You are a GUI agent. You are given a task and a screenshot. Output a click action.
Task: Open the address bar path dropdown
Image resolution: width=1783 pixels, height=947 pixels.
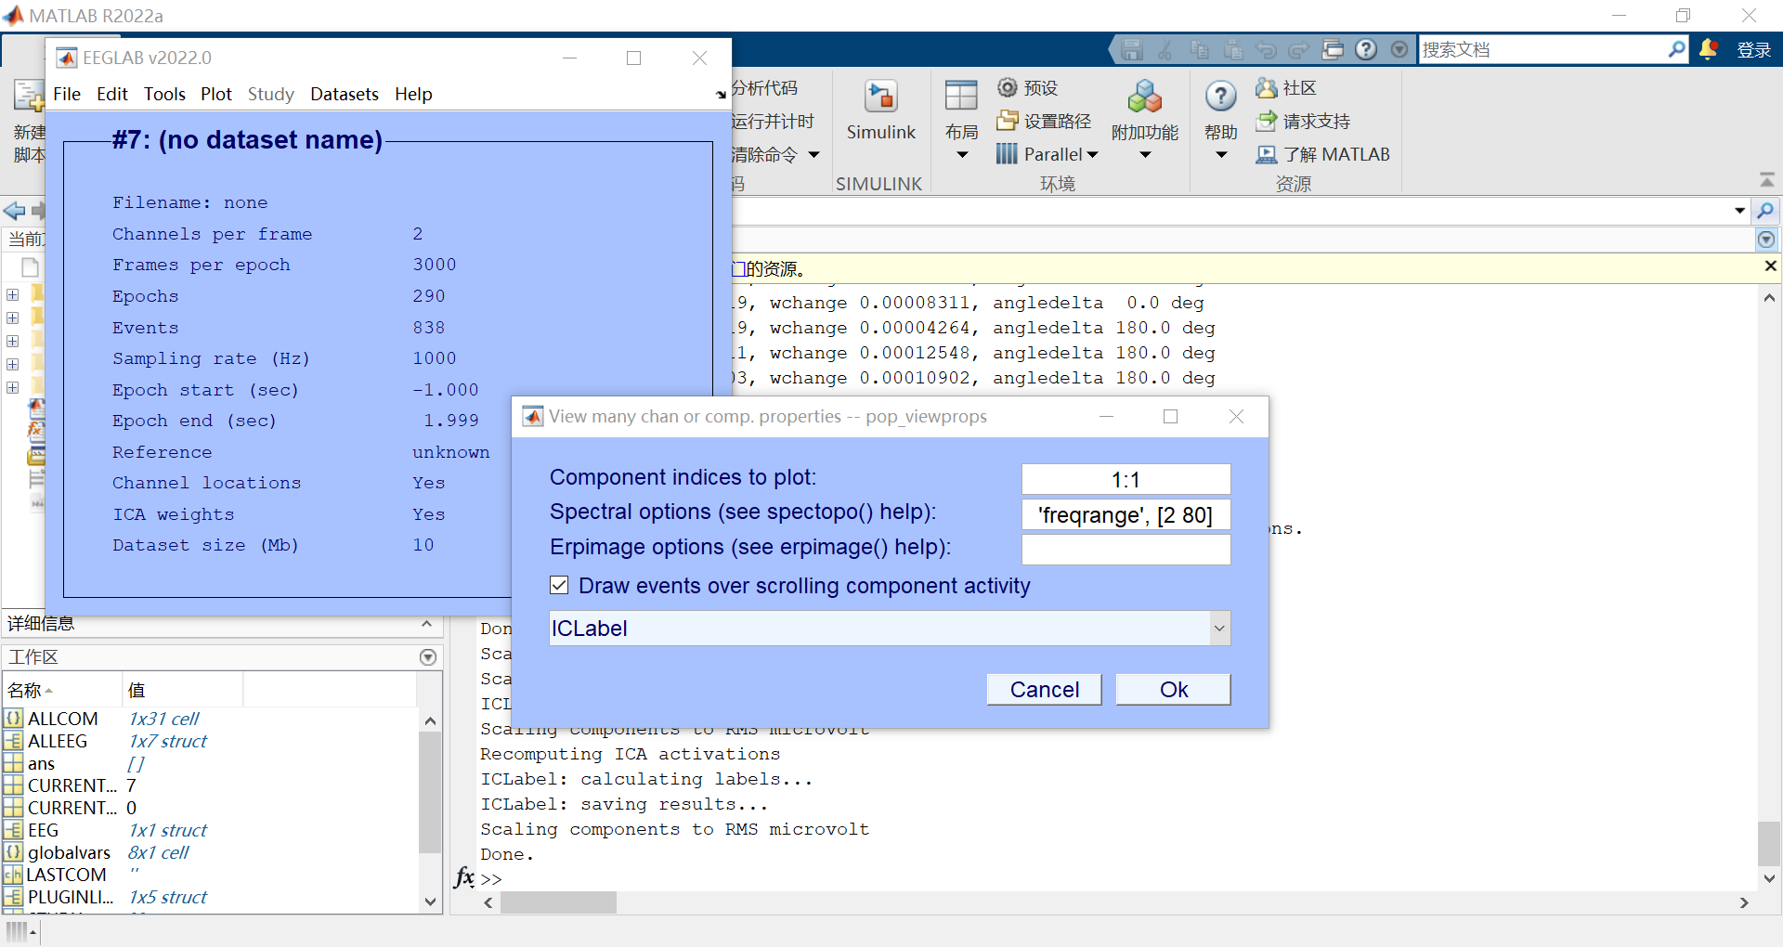pyautogui.click(x=1739, y=211)
